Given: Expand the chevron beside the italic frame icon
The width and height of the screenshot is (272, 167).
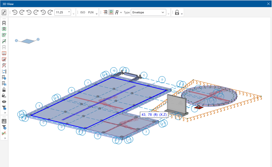Looking at the screenshot, I should click(121, 12).
